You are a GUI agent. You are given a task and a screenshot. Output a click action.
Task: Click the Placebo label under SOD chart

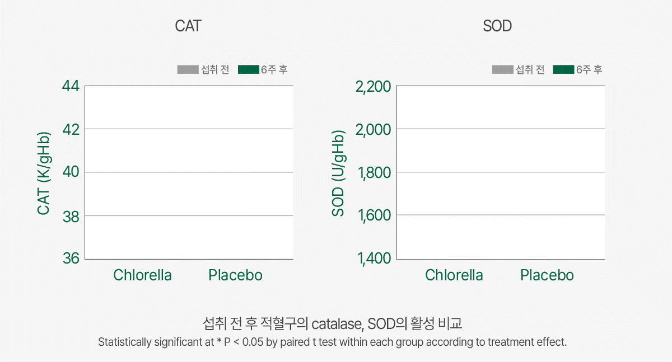point(547,275)
